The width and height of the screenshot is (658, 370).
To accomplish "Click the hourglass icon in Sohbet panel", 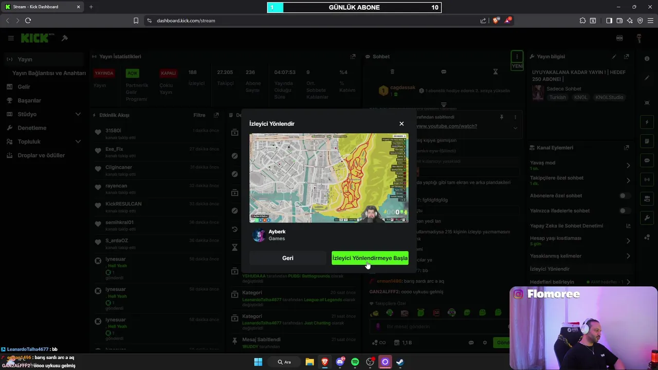I will coord(496,72).
